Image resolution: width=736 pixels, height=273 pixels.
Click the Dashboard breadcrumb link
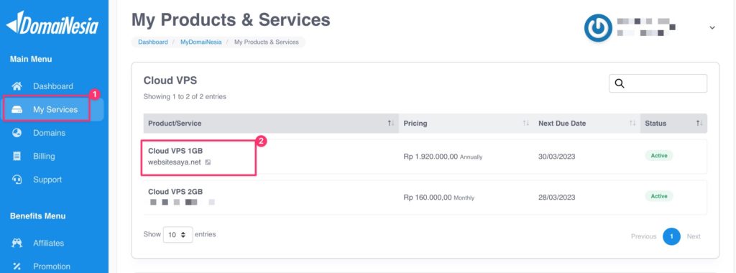(x=152, y=42)
